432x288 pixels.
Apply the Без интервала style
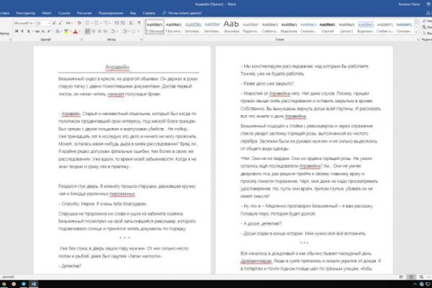pyautogui.click(x=174, y=27)
